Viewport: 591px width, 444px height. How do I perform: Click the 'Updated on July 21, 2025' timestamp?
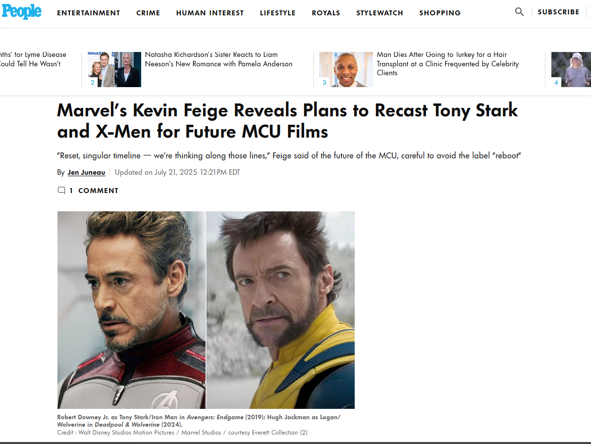click(x=177, y=172)
